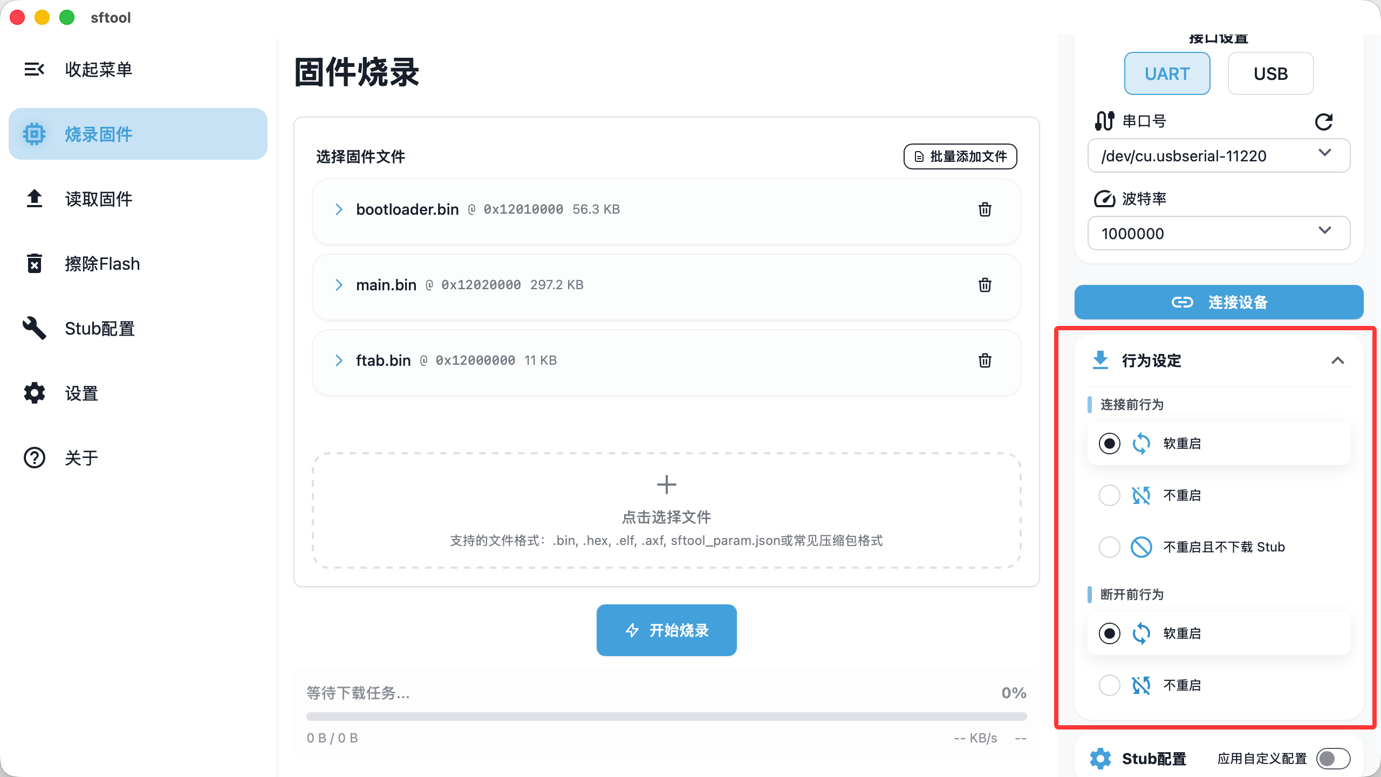The width and height of the screenshot is (1381, 777).
Task: Click trash icon for ftab.bin
Action: point(985,360)
